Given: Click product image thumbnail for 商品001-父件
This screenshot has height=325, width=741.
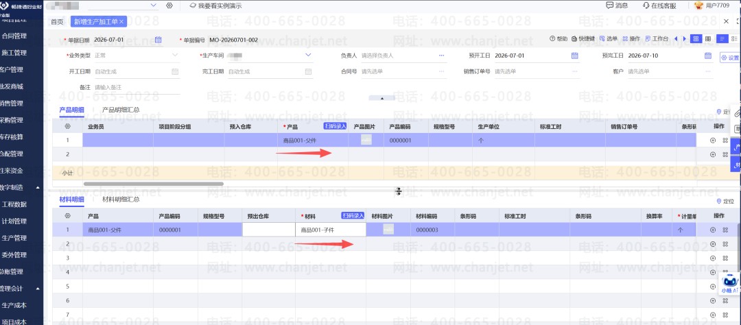Looking at the screenshot, I should click(366, 139).
